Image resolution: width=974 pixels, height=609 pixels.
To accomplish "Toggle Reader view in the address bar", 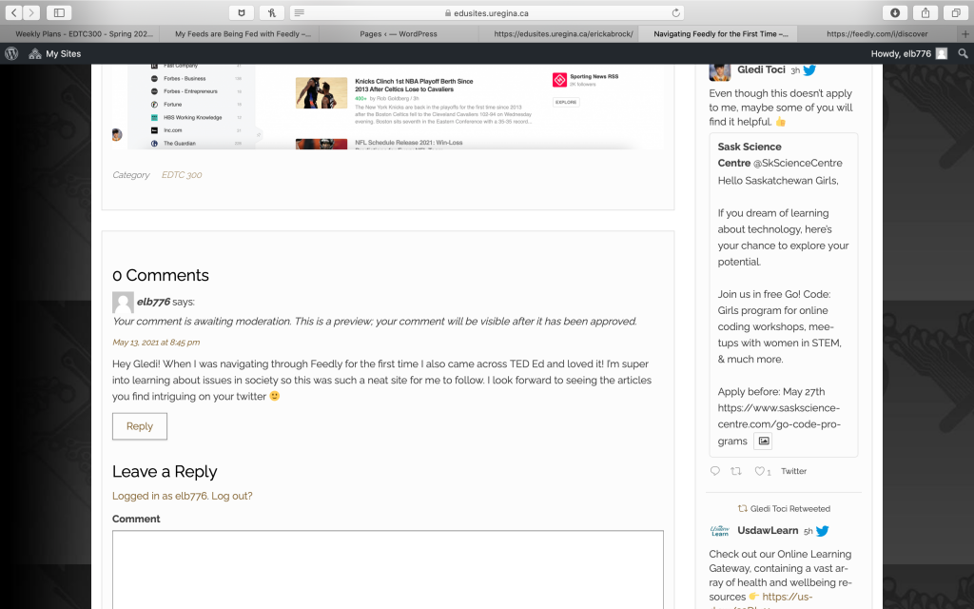I will pos(300,12).
